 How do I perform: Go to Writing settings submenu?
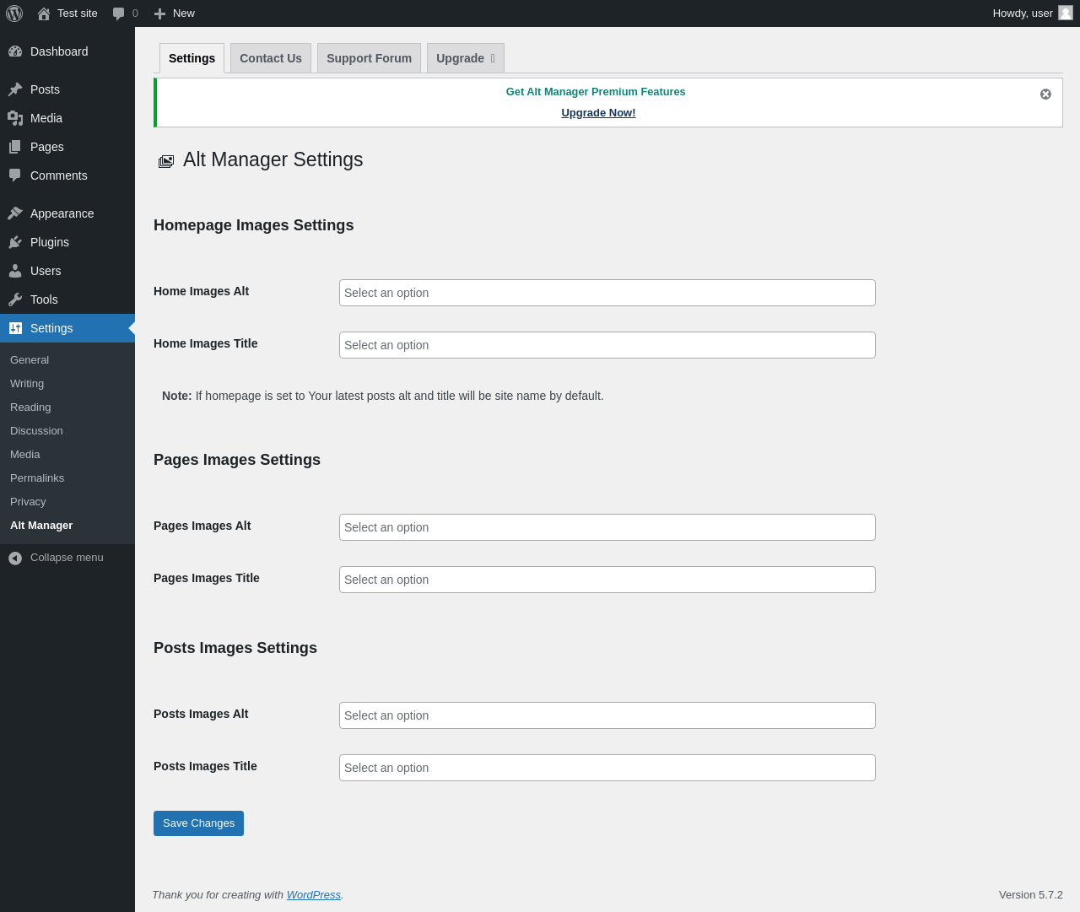[27, 383]
